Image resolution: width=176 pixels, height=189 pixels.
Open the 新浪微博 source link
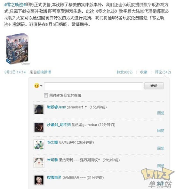pos(44,72)
